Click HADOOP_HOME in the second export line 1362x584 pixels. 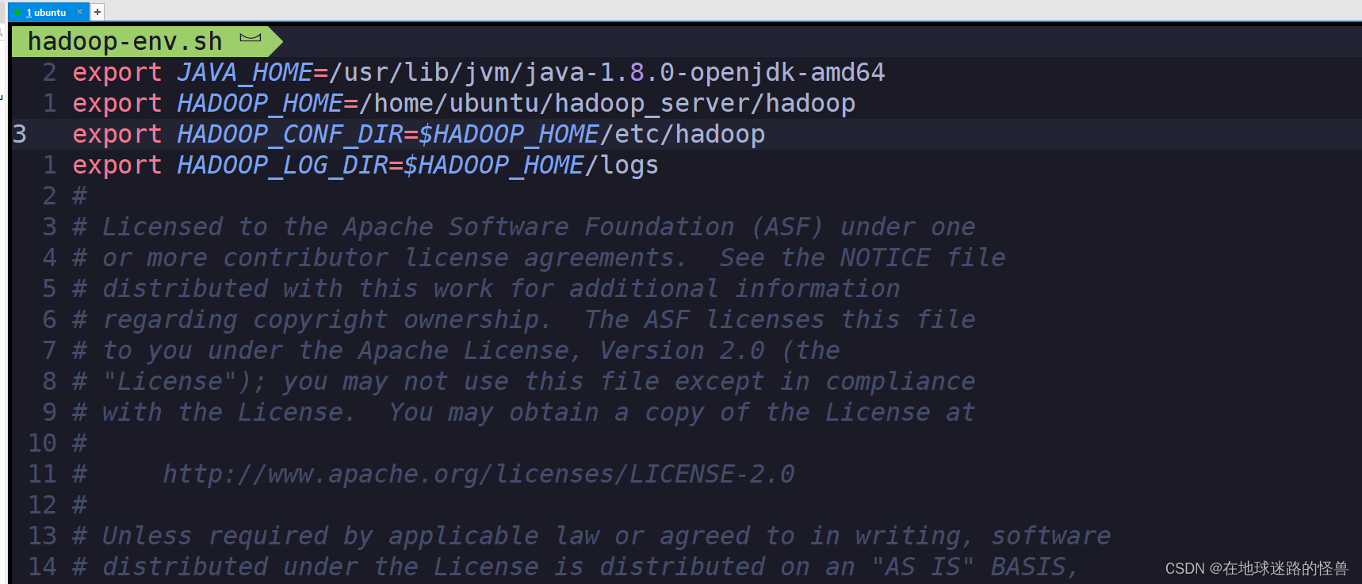point(260,103)
